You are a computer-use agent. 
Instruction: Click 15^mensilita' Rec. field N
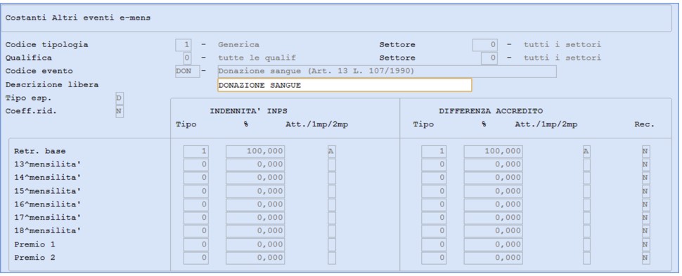click(646, 191)
